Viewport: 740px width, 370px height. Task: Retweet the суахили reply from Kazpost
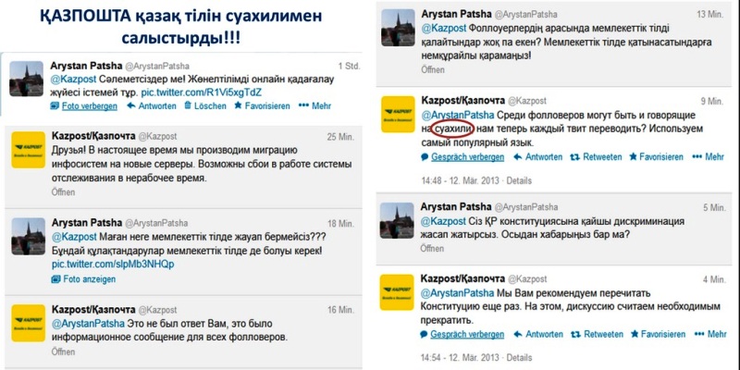(596, 157)
